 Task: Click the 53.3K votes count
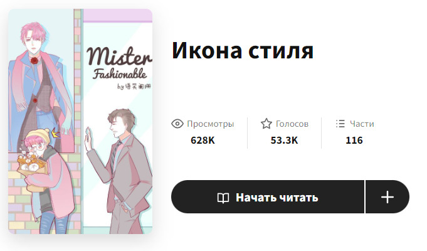284,141
